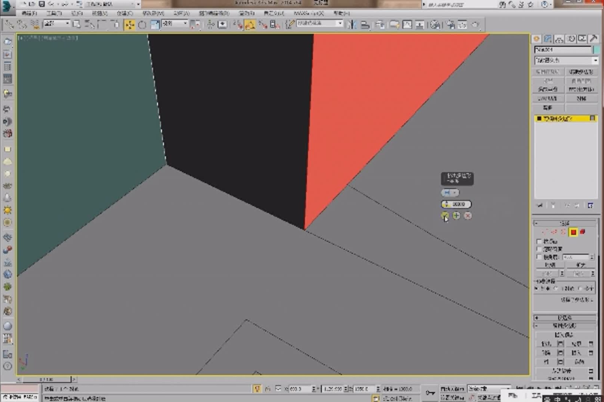The width and height of the screenshot is (604, 402).
Task: Select Editable Poly in modifier stack
Action: point(565,118)
